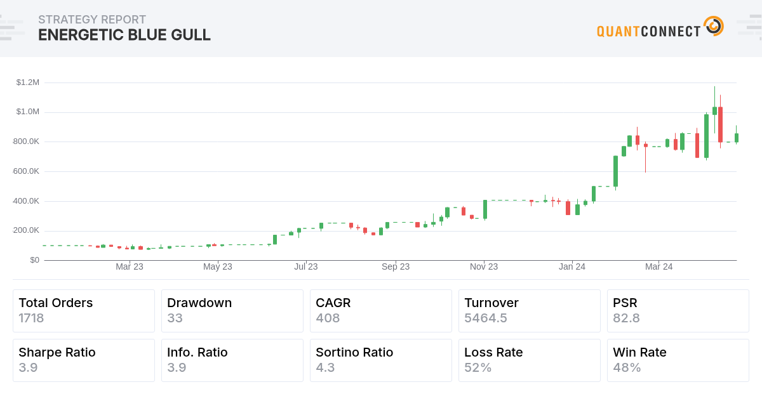Click the Info. Ratio card label
This screenshot has width=762, height=401.
pos(197,352)
